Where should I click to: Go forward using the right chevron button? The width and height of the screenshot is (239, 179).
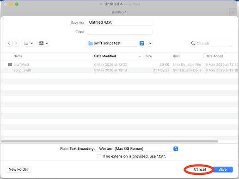pyautogui.click(x=16, y=43)
